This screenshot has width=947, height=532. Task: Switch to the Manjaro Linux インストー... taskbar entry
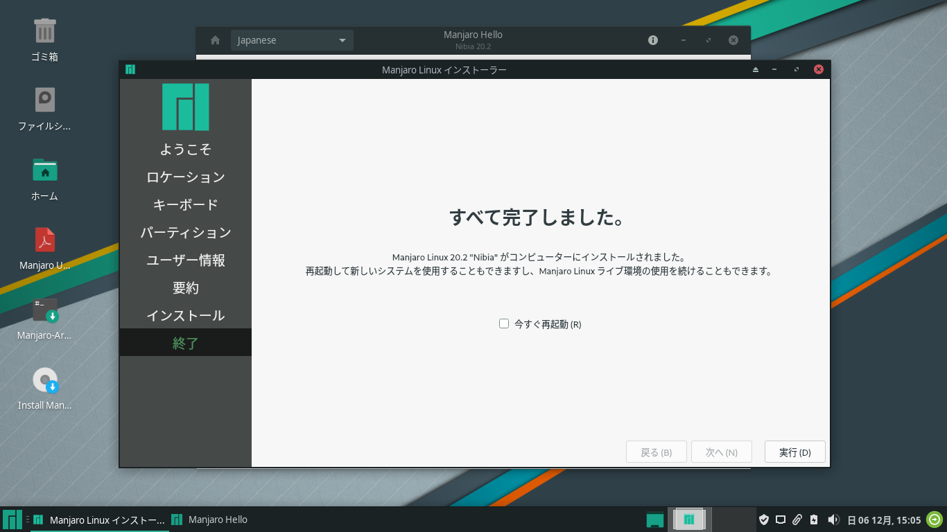(x=100, y=520)
